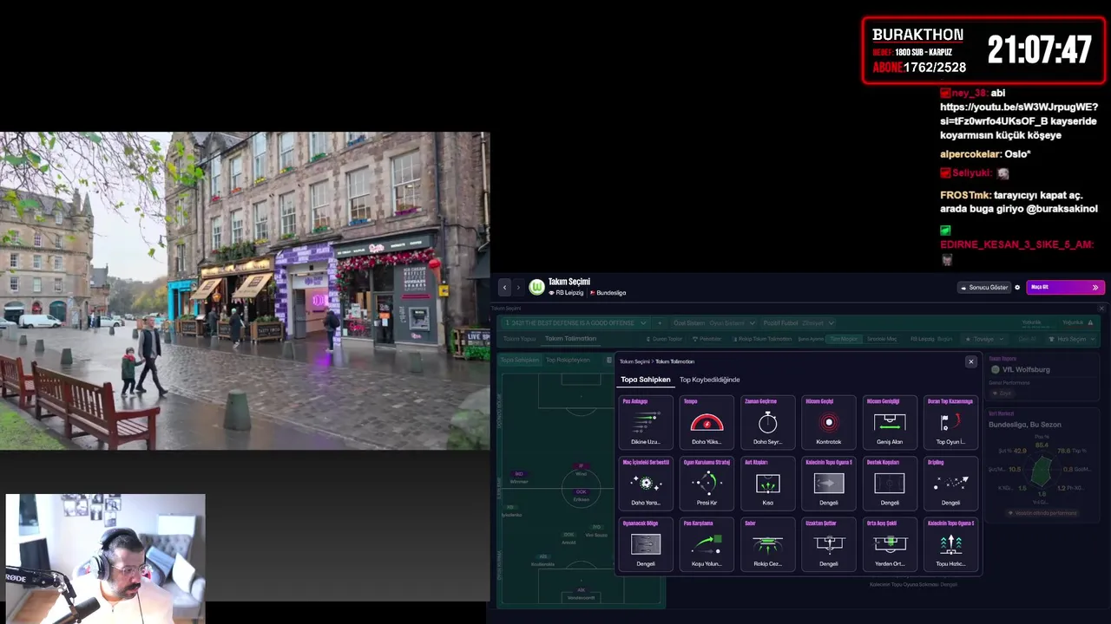
Task: Select the Maç İçindeki Serbestlik card
Action: click(x=646, y=484)
